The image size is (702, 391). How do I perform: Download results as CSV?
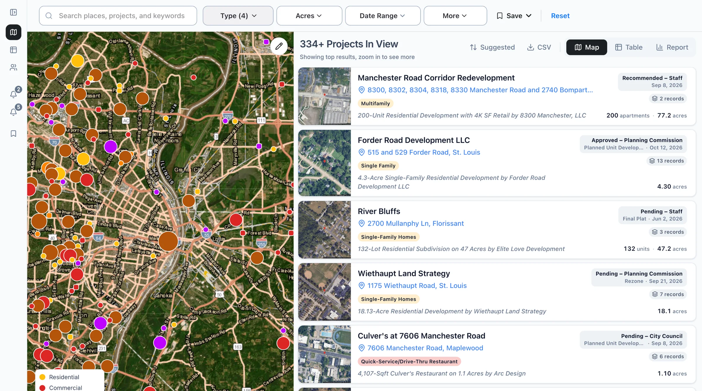pos(539,47)
